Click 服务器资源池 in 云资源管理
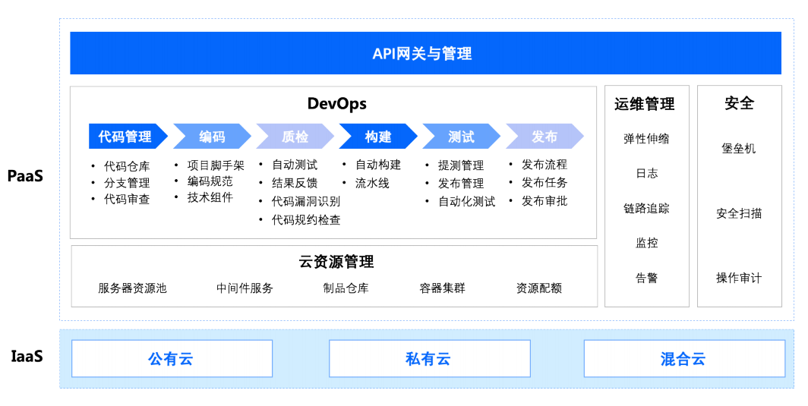Viewport: 808px width, 406px height. click(132, 288)
